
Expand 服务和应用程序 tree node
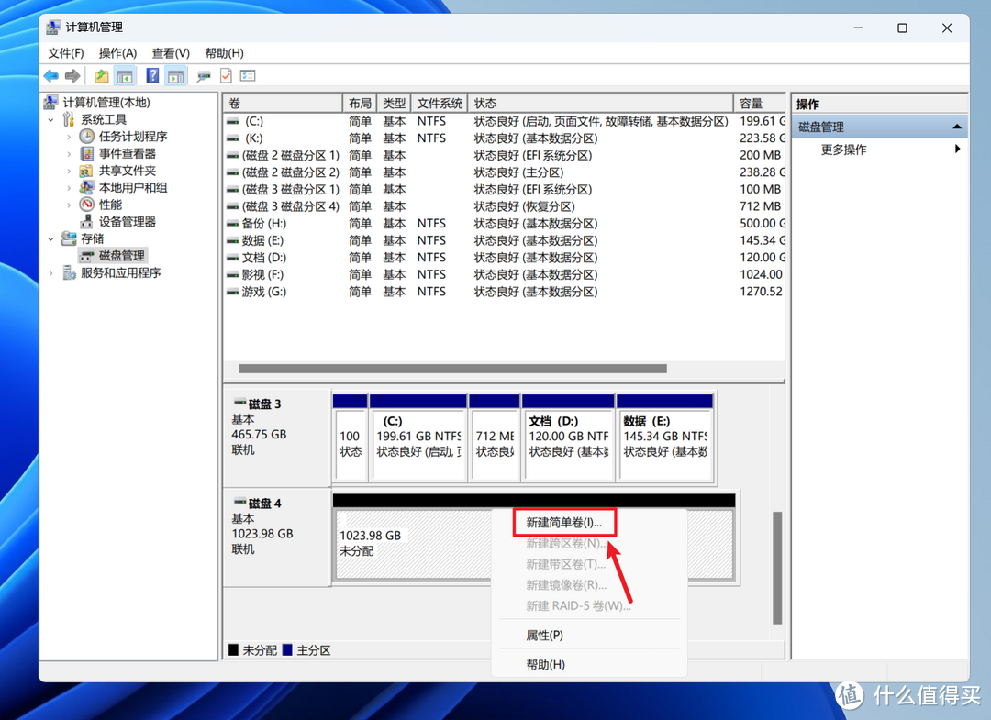pos(51,272)
